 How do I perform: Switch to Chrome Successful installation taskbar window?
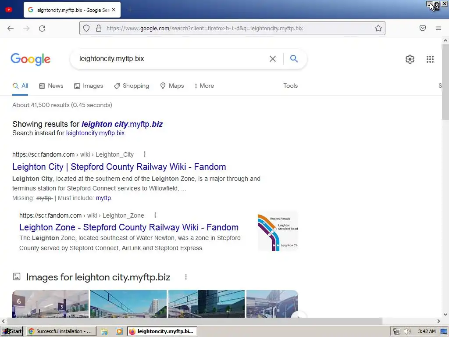point(61,331)
